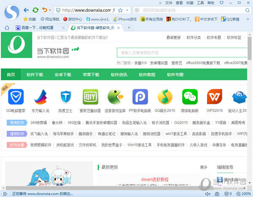The image size is (253, 197).
Task: Reload page with green refresh icon
Action: [35, 10]
